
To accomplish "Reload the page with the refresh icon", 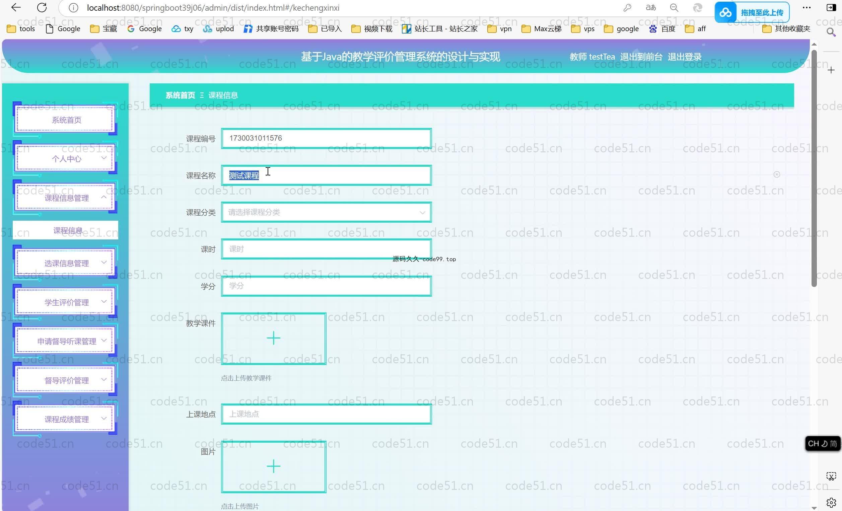I will coord(42,7).
